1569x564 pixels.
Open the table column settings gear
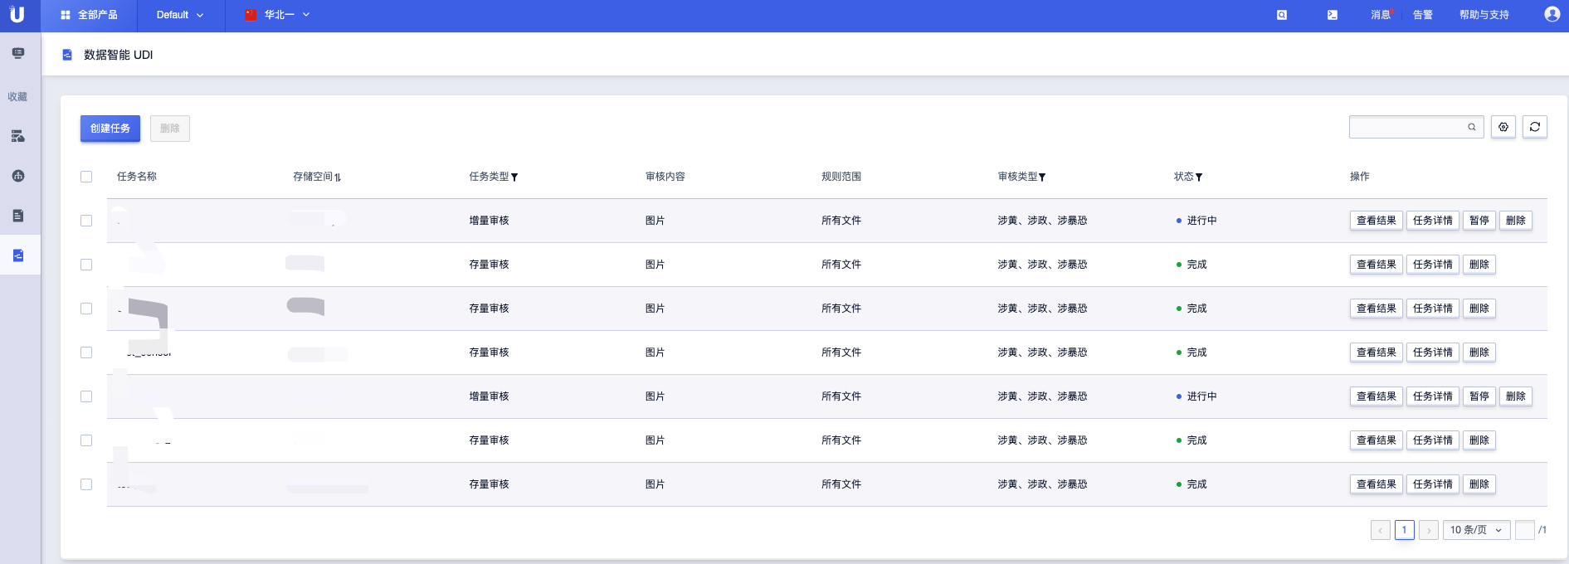1503,127
